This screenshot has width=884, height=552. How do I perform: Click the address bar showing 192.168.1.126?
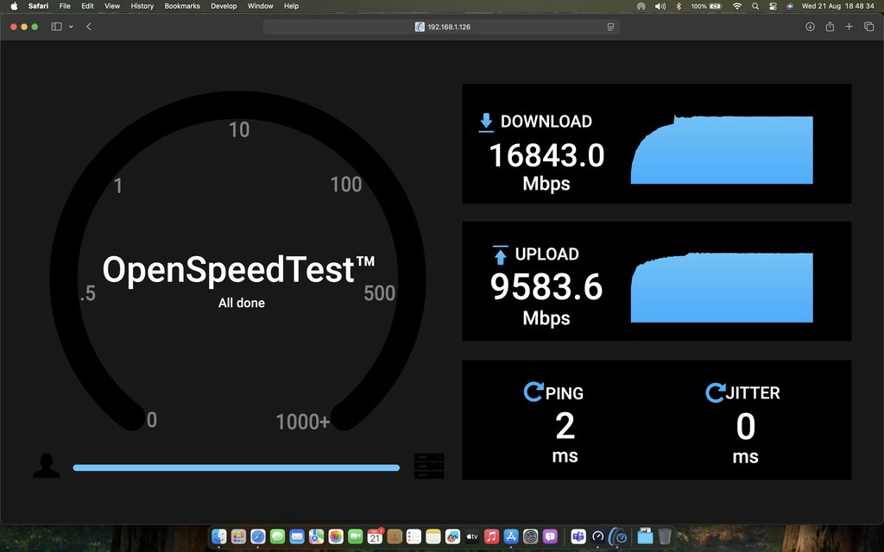tap(441, 27)
